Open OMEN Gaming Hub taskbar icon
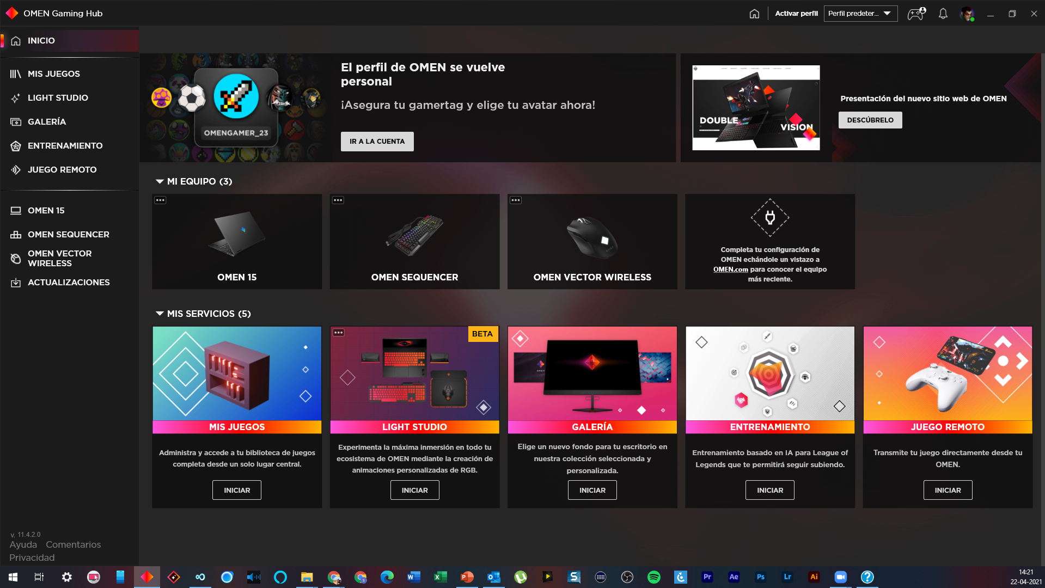The height and width of the screenshot is (588, 1045). 147,577
